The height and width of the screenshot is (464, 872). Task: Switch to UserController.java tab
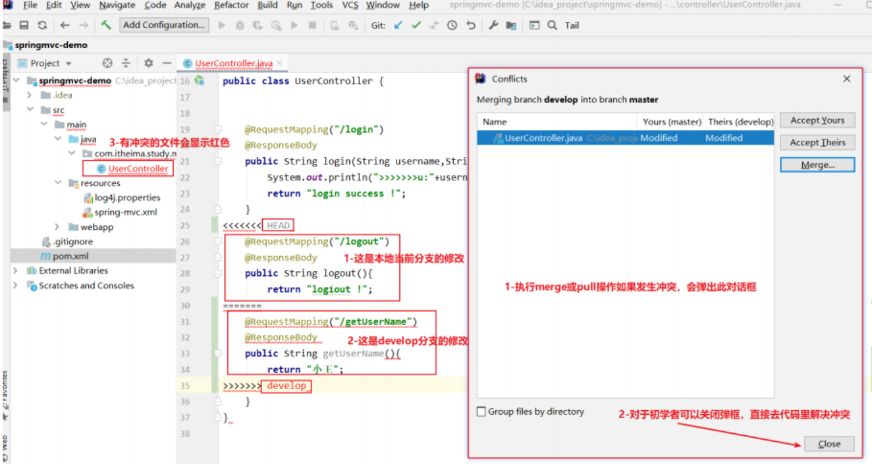[x=233, y=63]
